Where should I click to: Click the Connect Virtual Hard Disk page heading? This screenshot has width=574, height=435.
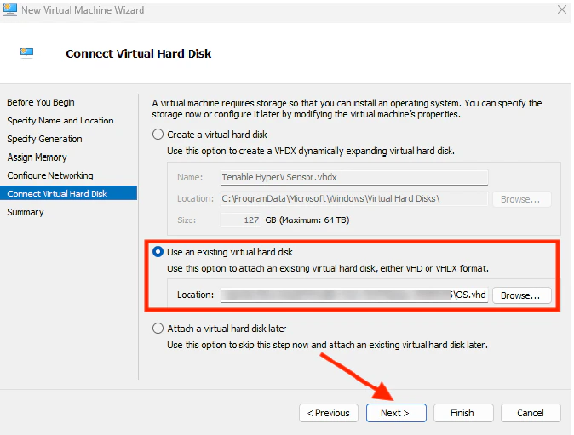[x=138, y=54]
